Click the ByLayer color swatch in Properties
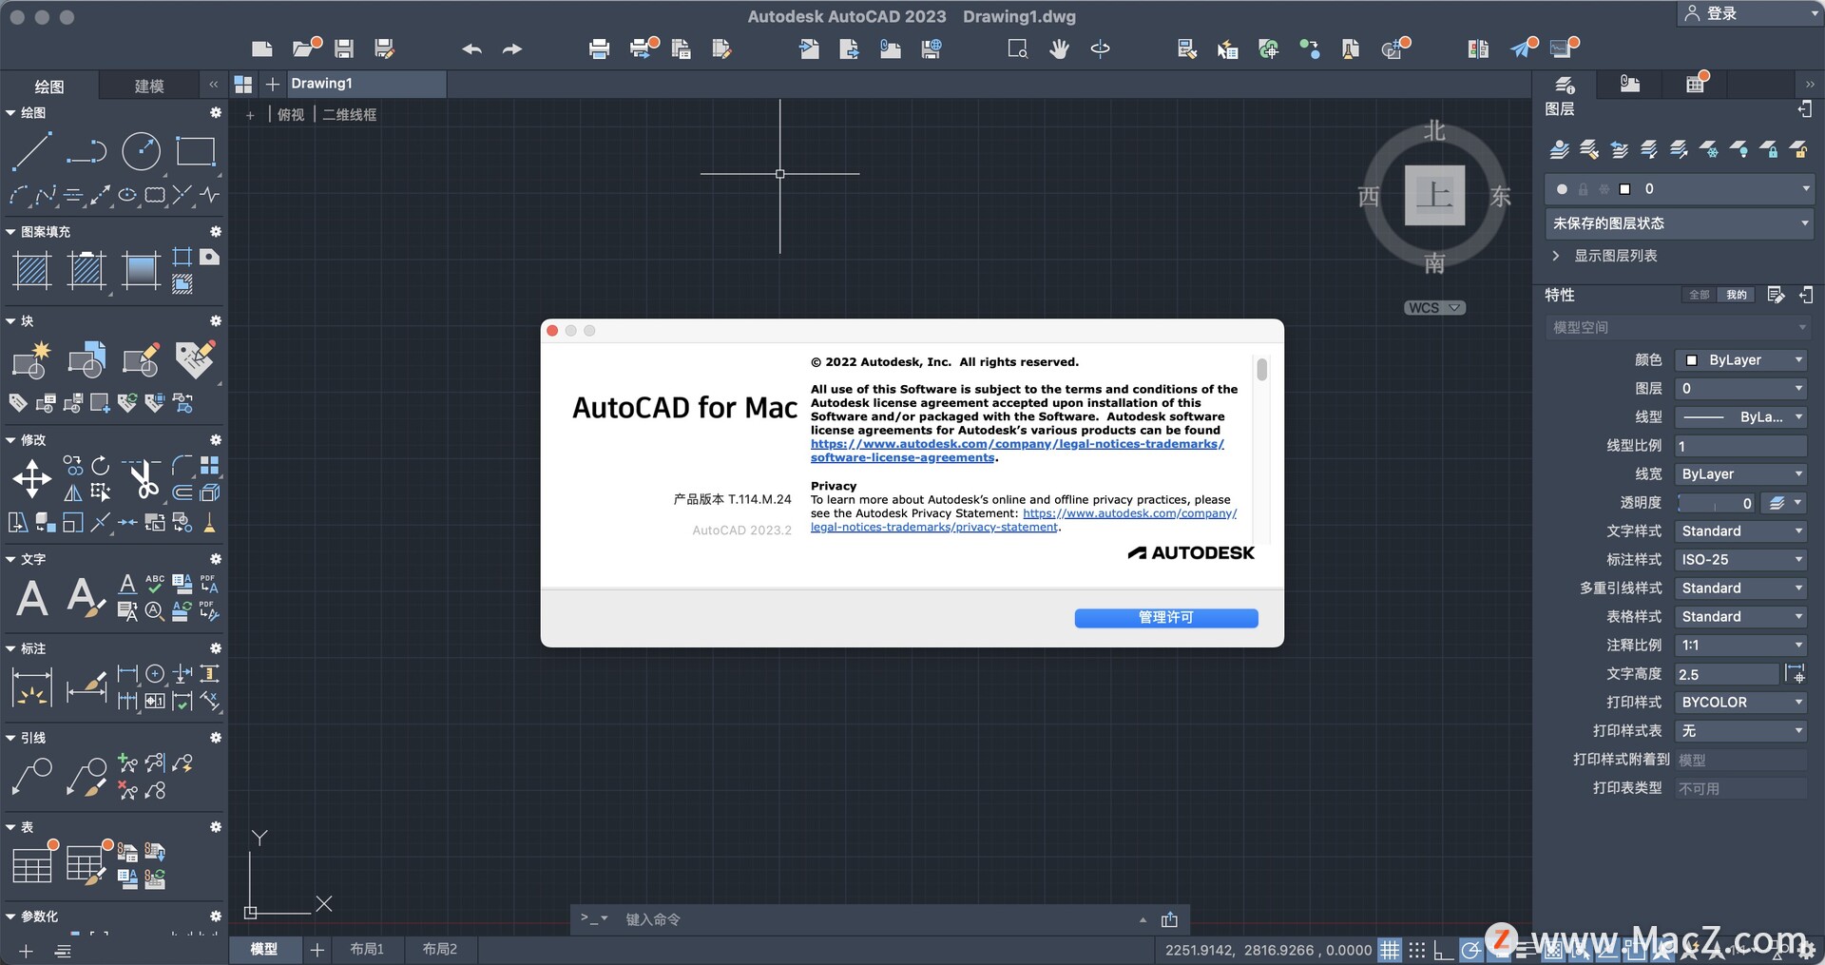The width and height of the screenshot is (1825, 965). (1691, 359)
